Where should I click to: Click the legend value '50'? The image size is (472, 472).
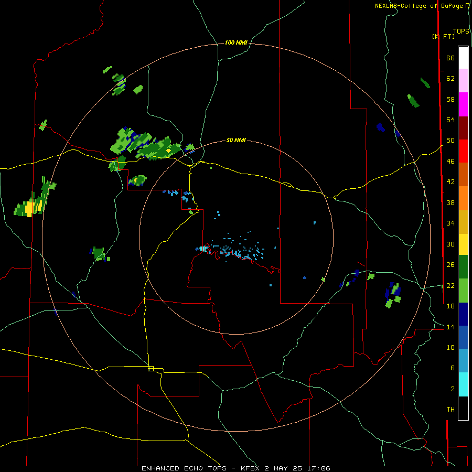click(450, 141)
